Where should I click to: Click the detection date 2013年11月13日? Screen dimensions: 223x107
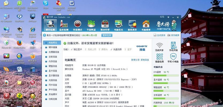click(x=90, y=35)
